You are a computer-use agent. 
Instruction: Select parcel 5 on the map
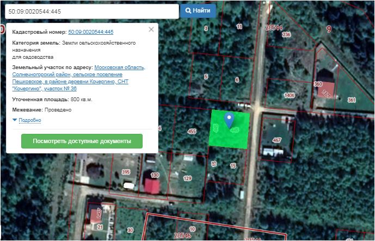click(x=206, y=76)
